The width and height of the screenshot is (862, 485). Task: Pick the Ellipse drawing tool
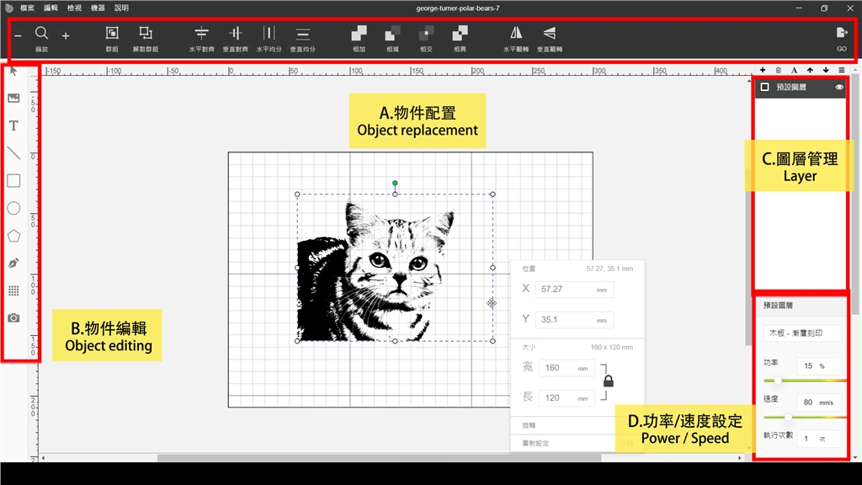click(13, 208)
